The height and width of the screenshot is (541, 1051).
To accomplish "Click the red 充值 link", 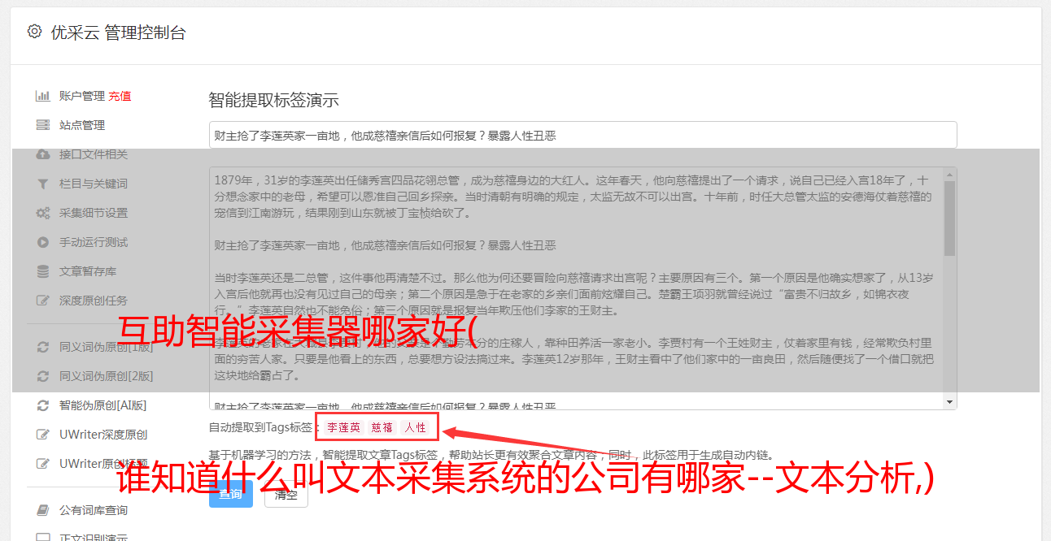I will (x=120, y=96).
